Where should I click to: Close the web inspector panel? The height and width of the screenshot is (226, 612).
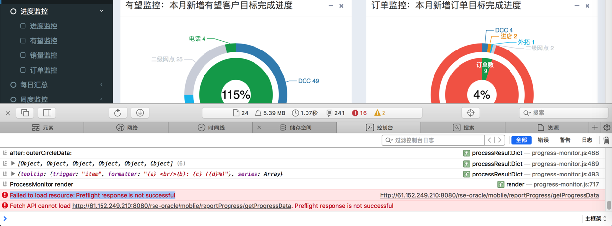click(x=8, y=113)
